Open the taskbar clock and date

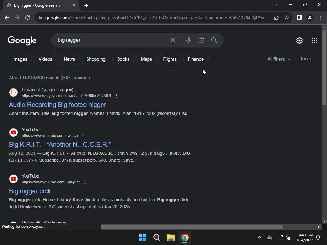pos(304,237)
